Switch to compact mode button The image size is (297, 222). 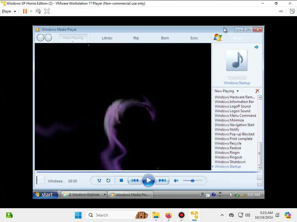point(259,184)
